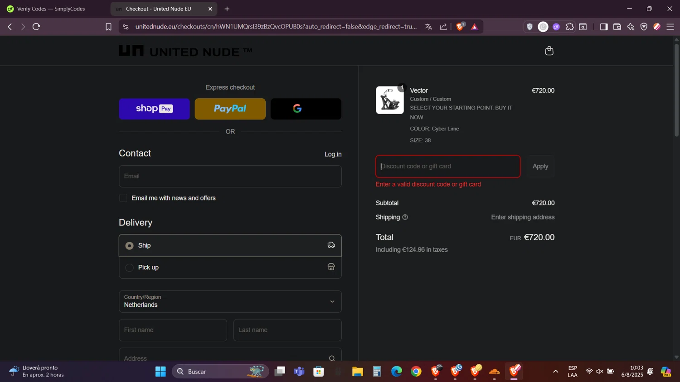Click the discount code input field
680x382 pixels.
[448, 166]
